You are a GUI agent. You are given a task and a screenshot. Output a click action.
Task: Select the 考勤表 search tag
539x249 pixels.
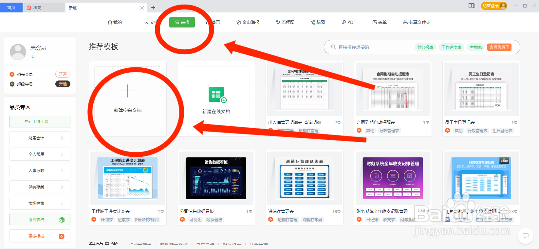point(475,47)
